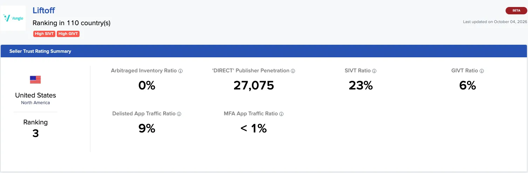Click info icon beside Delisted App Traffic Ratio
Viewport: 528px width, 173px height.
click(x=179, y=114)
